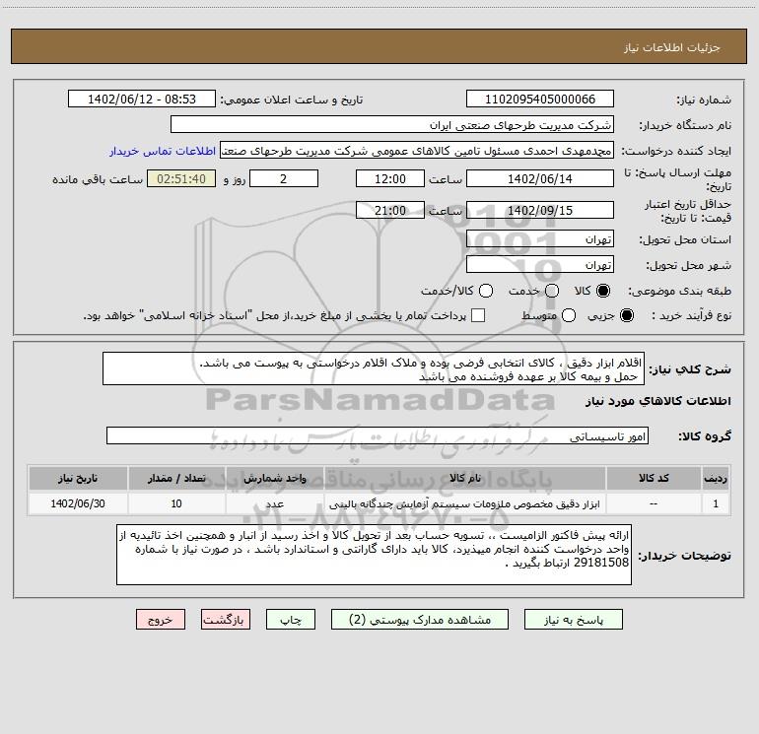Toggle the اسناد خزانه اسلامی payment checkbox
The height and width of the screenshot is (734, 759).
pyautogui.click(x=478, y=315)
